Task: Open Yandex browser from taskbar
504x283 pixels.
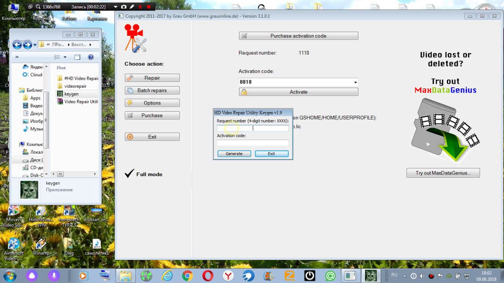Action: (x=228, y=276)
